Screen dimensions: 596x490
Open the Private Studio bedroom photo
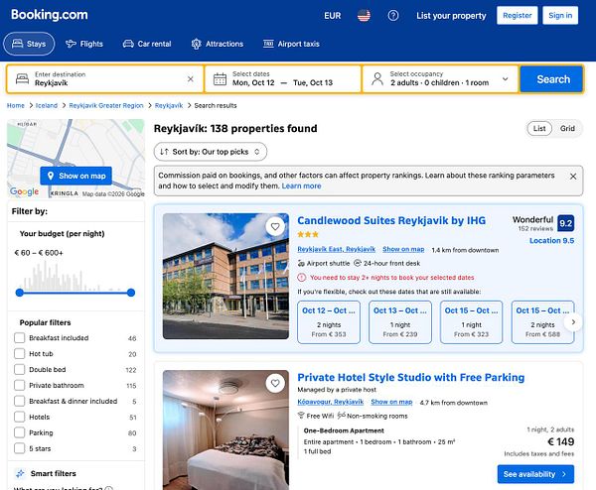click(x=225, y=429)
